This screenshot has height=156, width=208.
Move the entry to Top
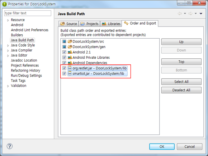pyautogui.click(x=181, y=62)
